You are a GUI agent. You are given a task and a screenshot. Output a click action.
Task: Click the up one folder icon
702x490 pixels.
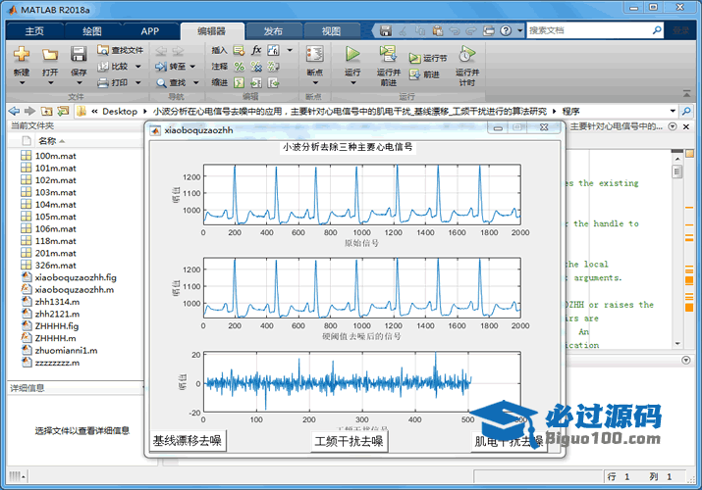click(x=46, y=111)
